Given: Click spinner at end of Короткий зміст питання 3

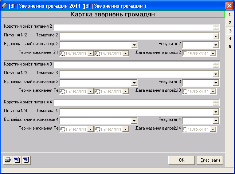Looking at the screenshot, I should 216,65.
